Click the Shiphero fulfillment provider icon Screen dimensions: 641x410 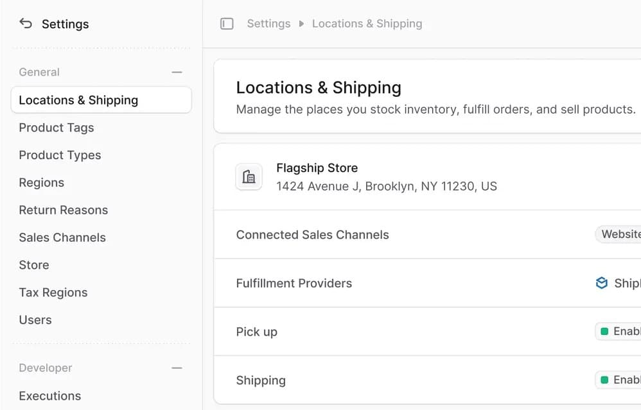click(x=601, y=282)
